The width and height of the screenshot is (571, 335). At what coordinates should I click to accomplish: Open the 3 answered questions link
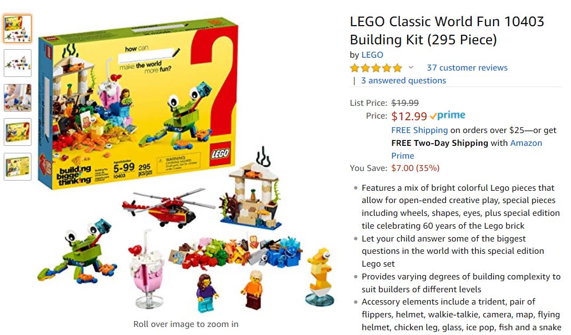click(x=403, y=81)
